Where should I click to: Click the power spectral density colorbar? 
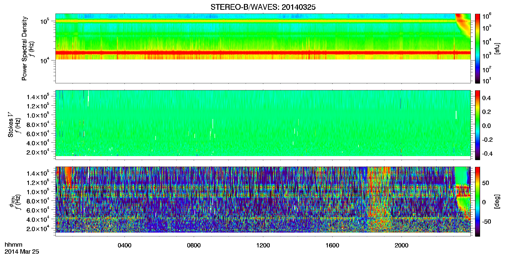click(478, 48)
